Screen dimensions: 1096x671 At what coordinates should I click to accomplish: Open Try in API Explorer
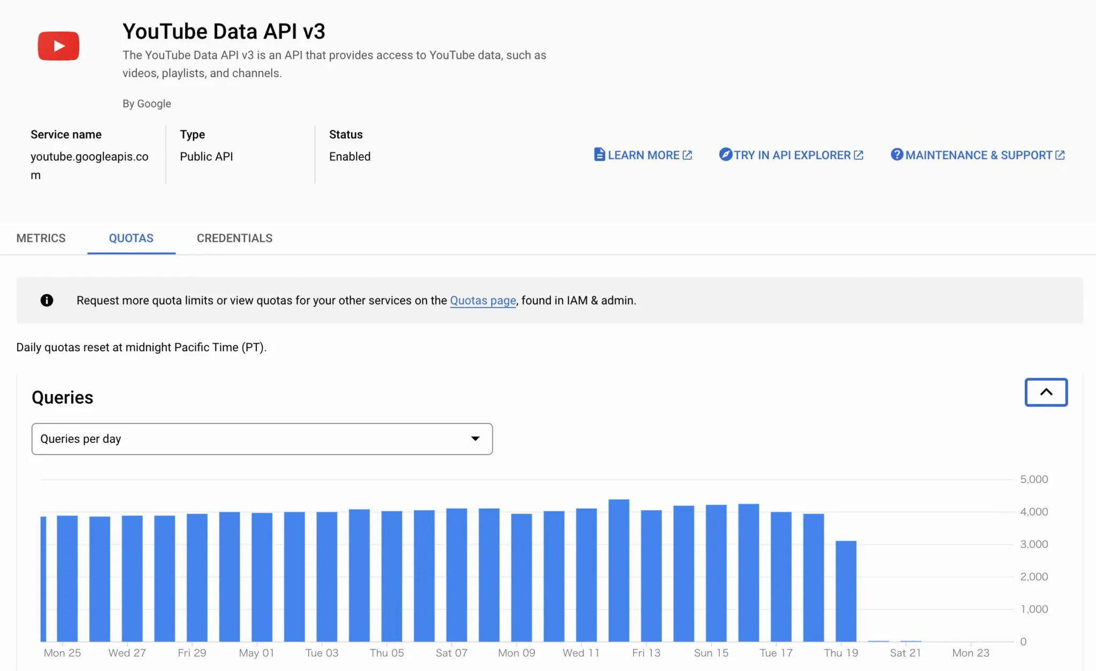(x=791, y=155)
